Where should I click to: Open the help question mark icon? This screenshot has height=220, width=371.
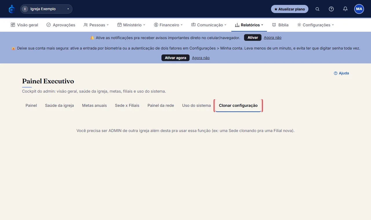331,9
